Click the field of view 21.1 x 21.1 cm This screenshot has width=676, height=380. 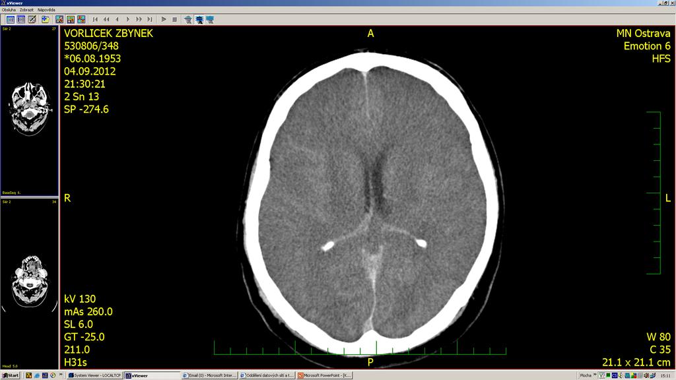[636, 362]
